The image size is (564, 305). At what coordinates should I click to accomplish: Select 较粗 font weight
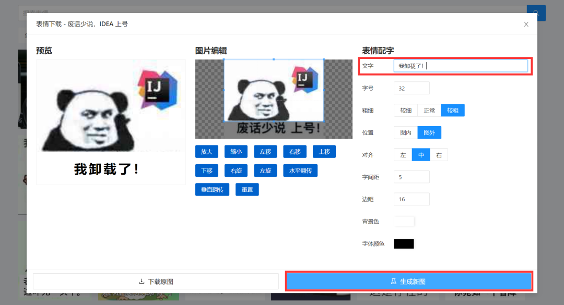452,111
